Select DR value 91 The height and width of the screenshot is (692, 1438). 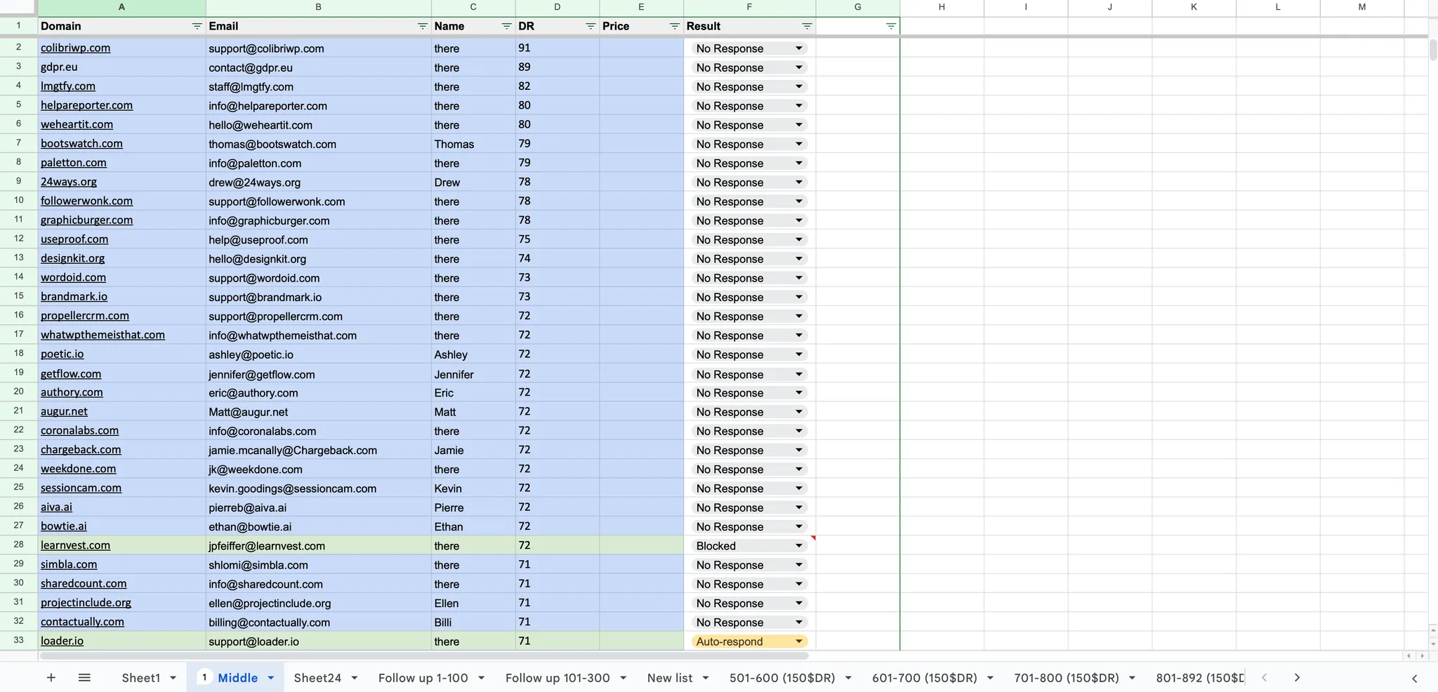(x=558, y=48)
